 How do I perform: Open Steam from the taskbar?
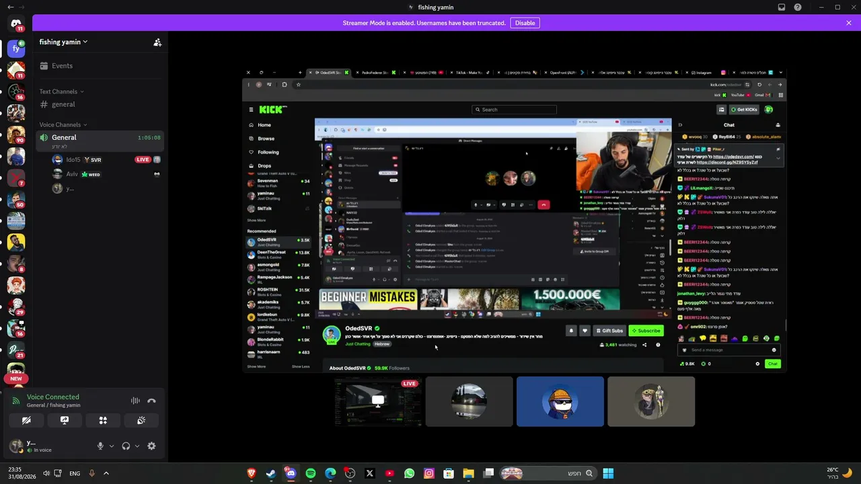click(270, 473)
